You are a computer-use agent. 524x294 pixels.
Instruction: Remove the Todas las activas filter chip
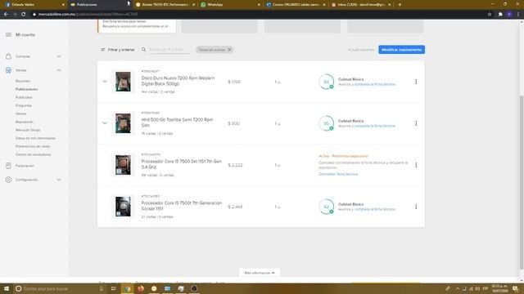[x=229, y=50]
